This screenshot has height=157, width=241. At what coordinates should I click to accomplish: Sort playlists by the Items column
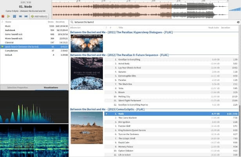(51, 22)
